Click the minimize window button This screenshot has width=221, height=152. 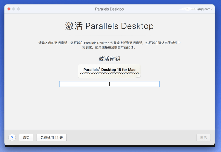[x=14, y=9]
